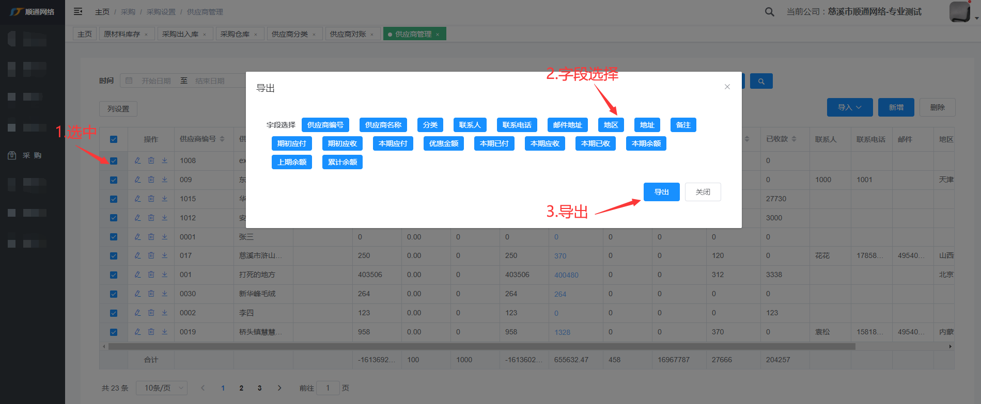Toggle the sidebar collapse hamburger icon
981x404 pixels.
click(x=78, y=11)
